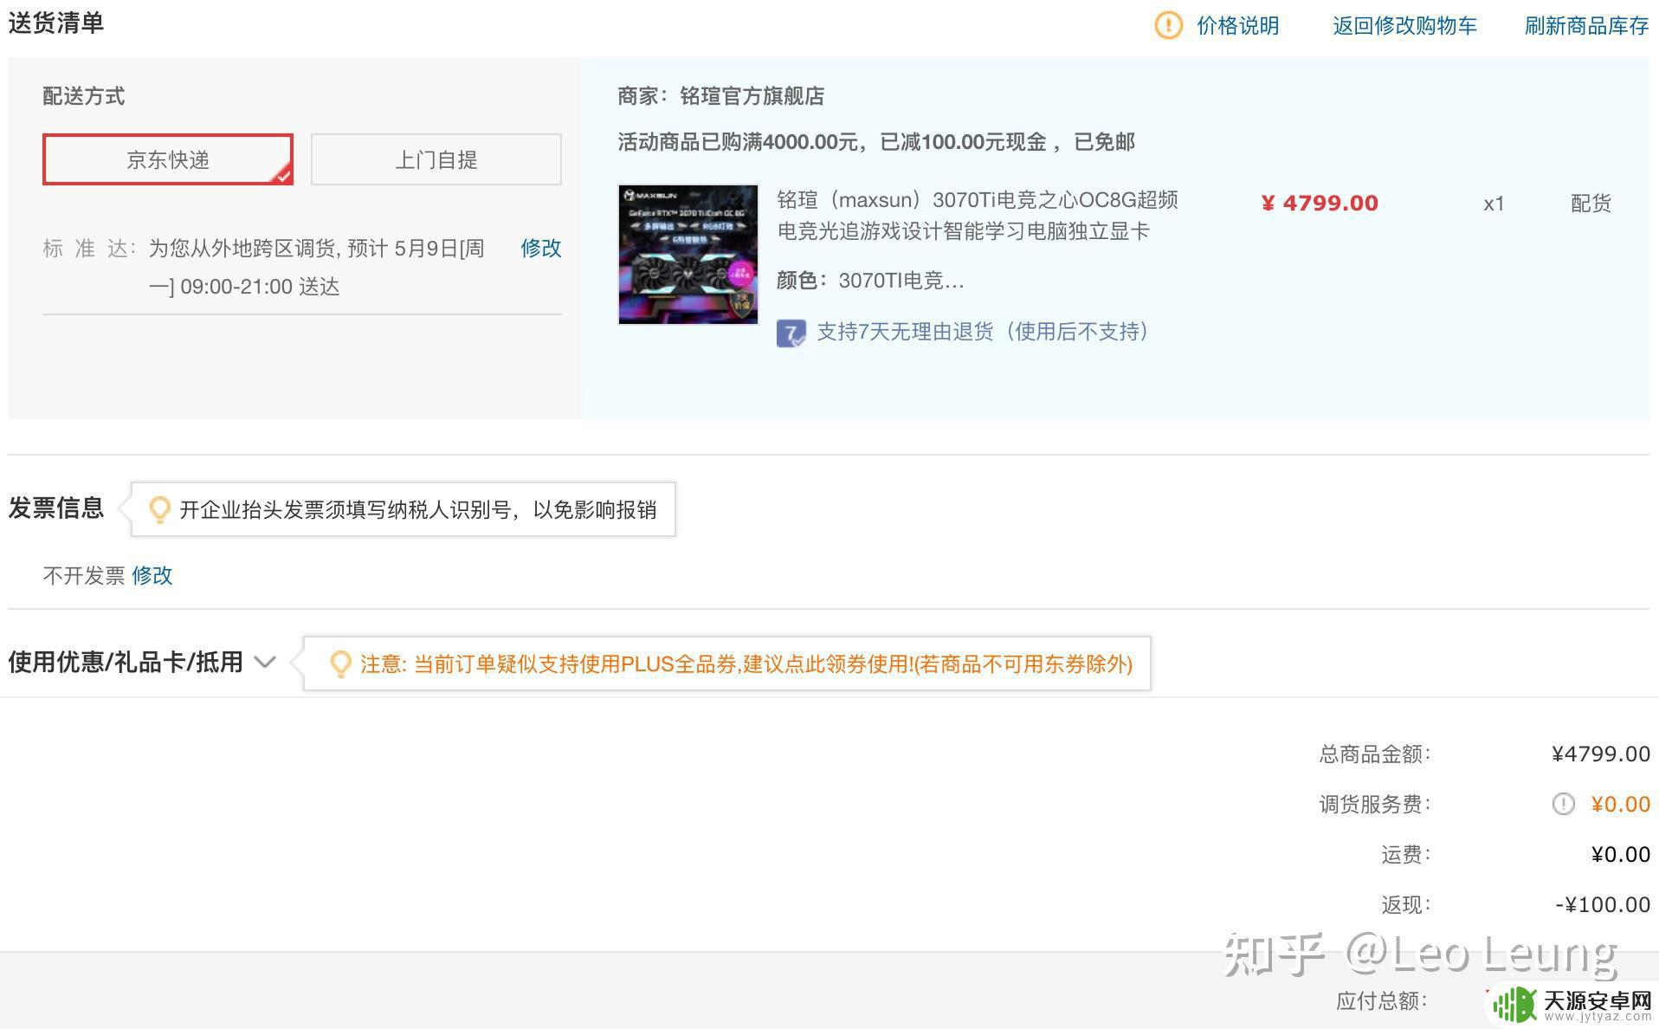
Task: View 支持7天无理由退货 policy text
Action: 983,332
